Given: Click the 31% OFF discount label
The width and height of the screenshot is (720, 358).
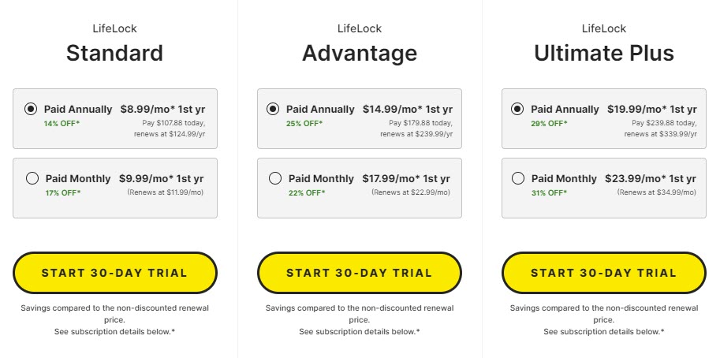Looking at the screenshot, I should point(549,192).
